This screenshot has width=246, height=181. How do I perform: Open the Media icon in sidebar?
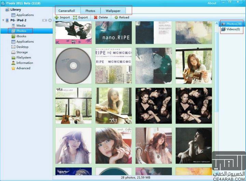coord(13,26)
